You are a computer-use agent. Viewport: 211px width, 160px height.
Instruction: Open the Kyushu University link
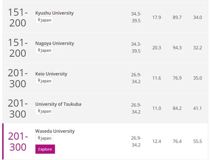click(x=54, y=13)
